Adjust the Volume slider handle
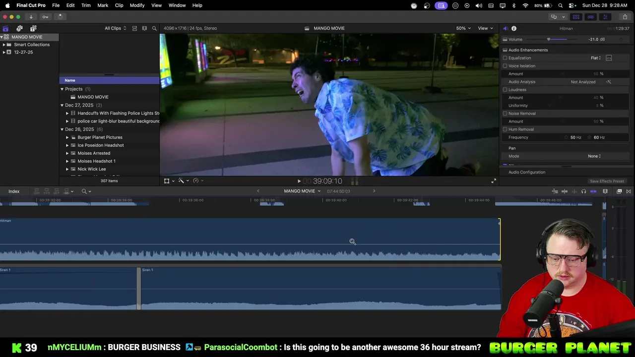This screenshot has width=635, height=357. click(x=548, y=40)
